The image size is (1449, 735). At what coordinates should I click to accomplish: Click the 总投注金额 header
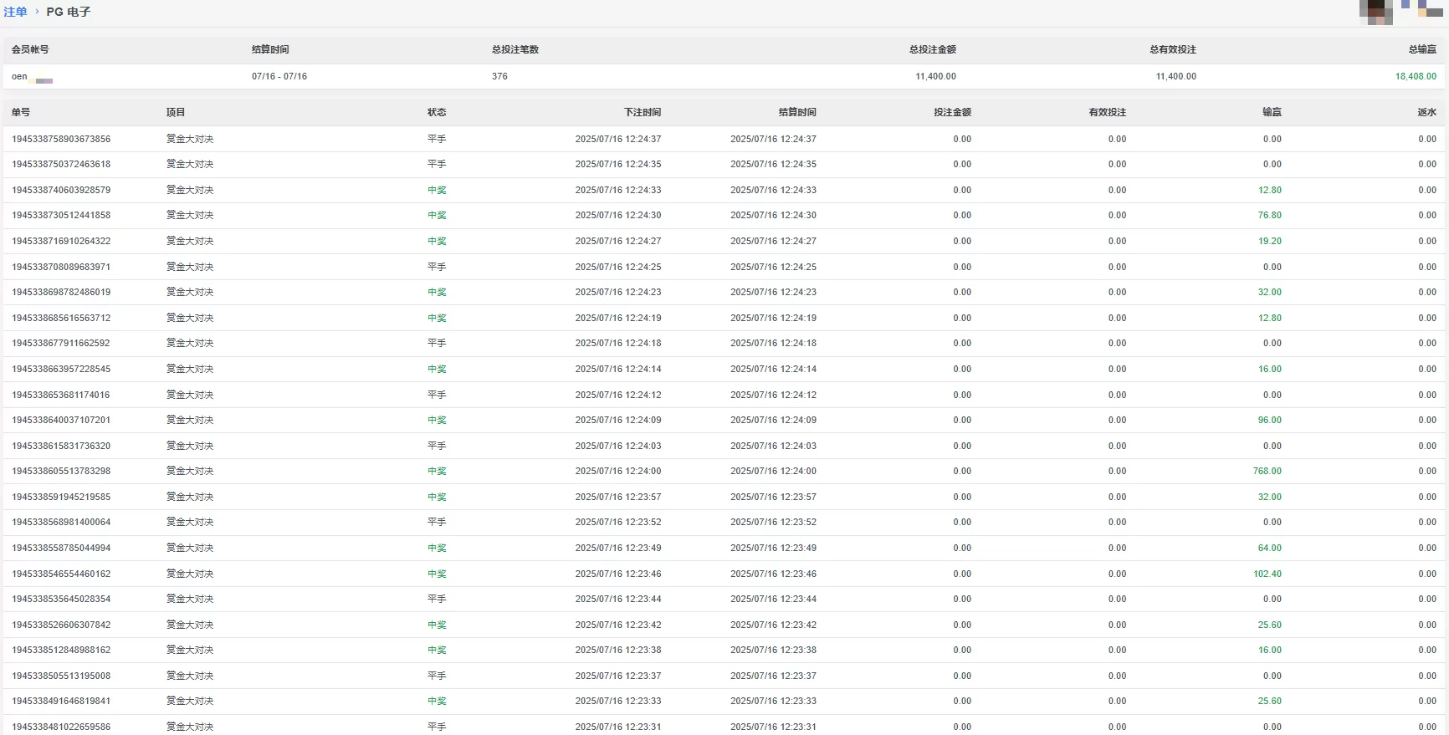pos(933,49)
